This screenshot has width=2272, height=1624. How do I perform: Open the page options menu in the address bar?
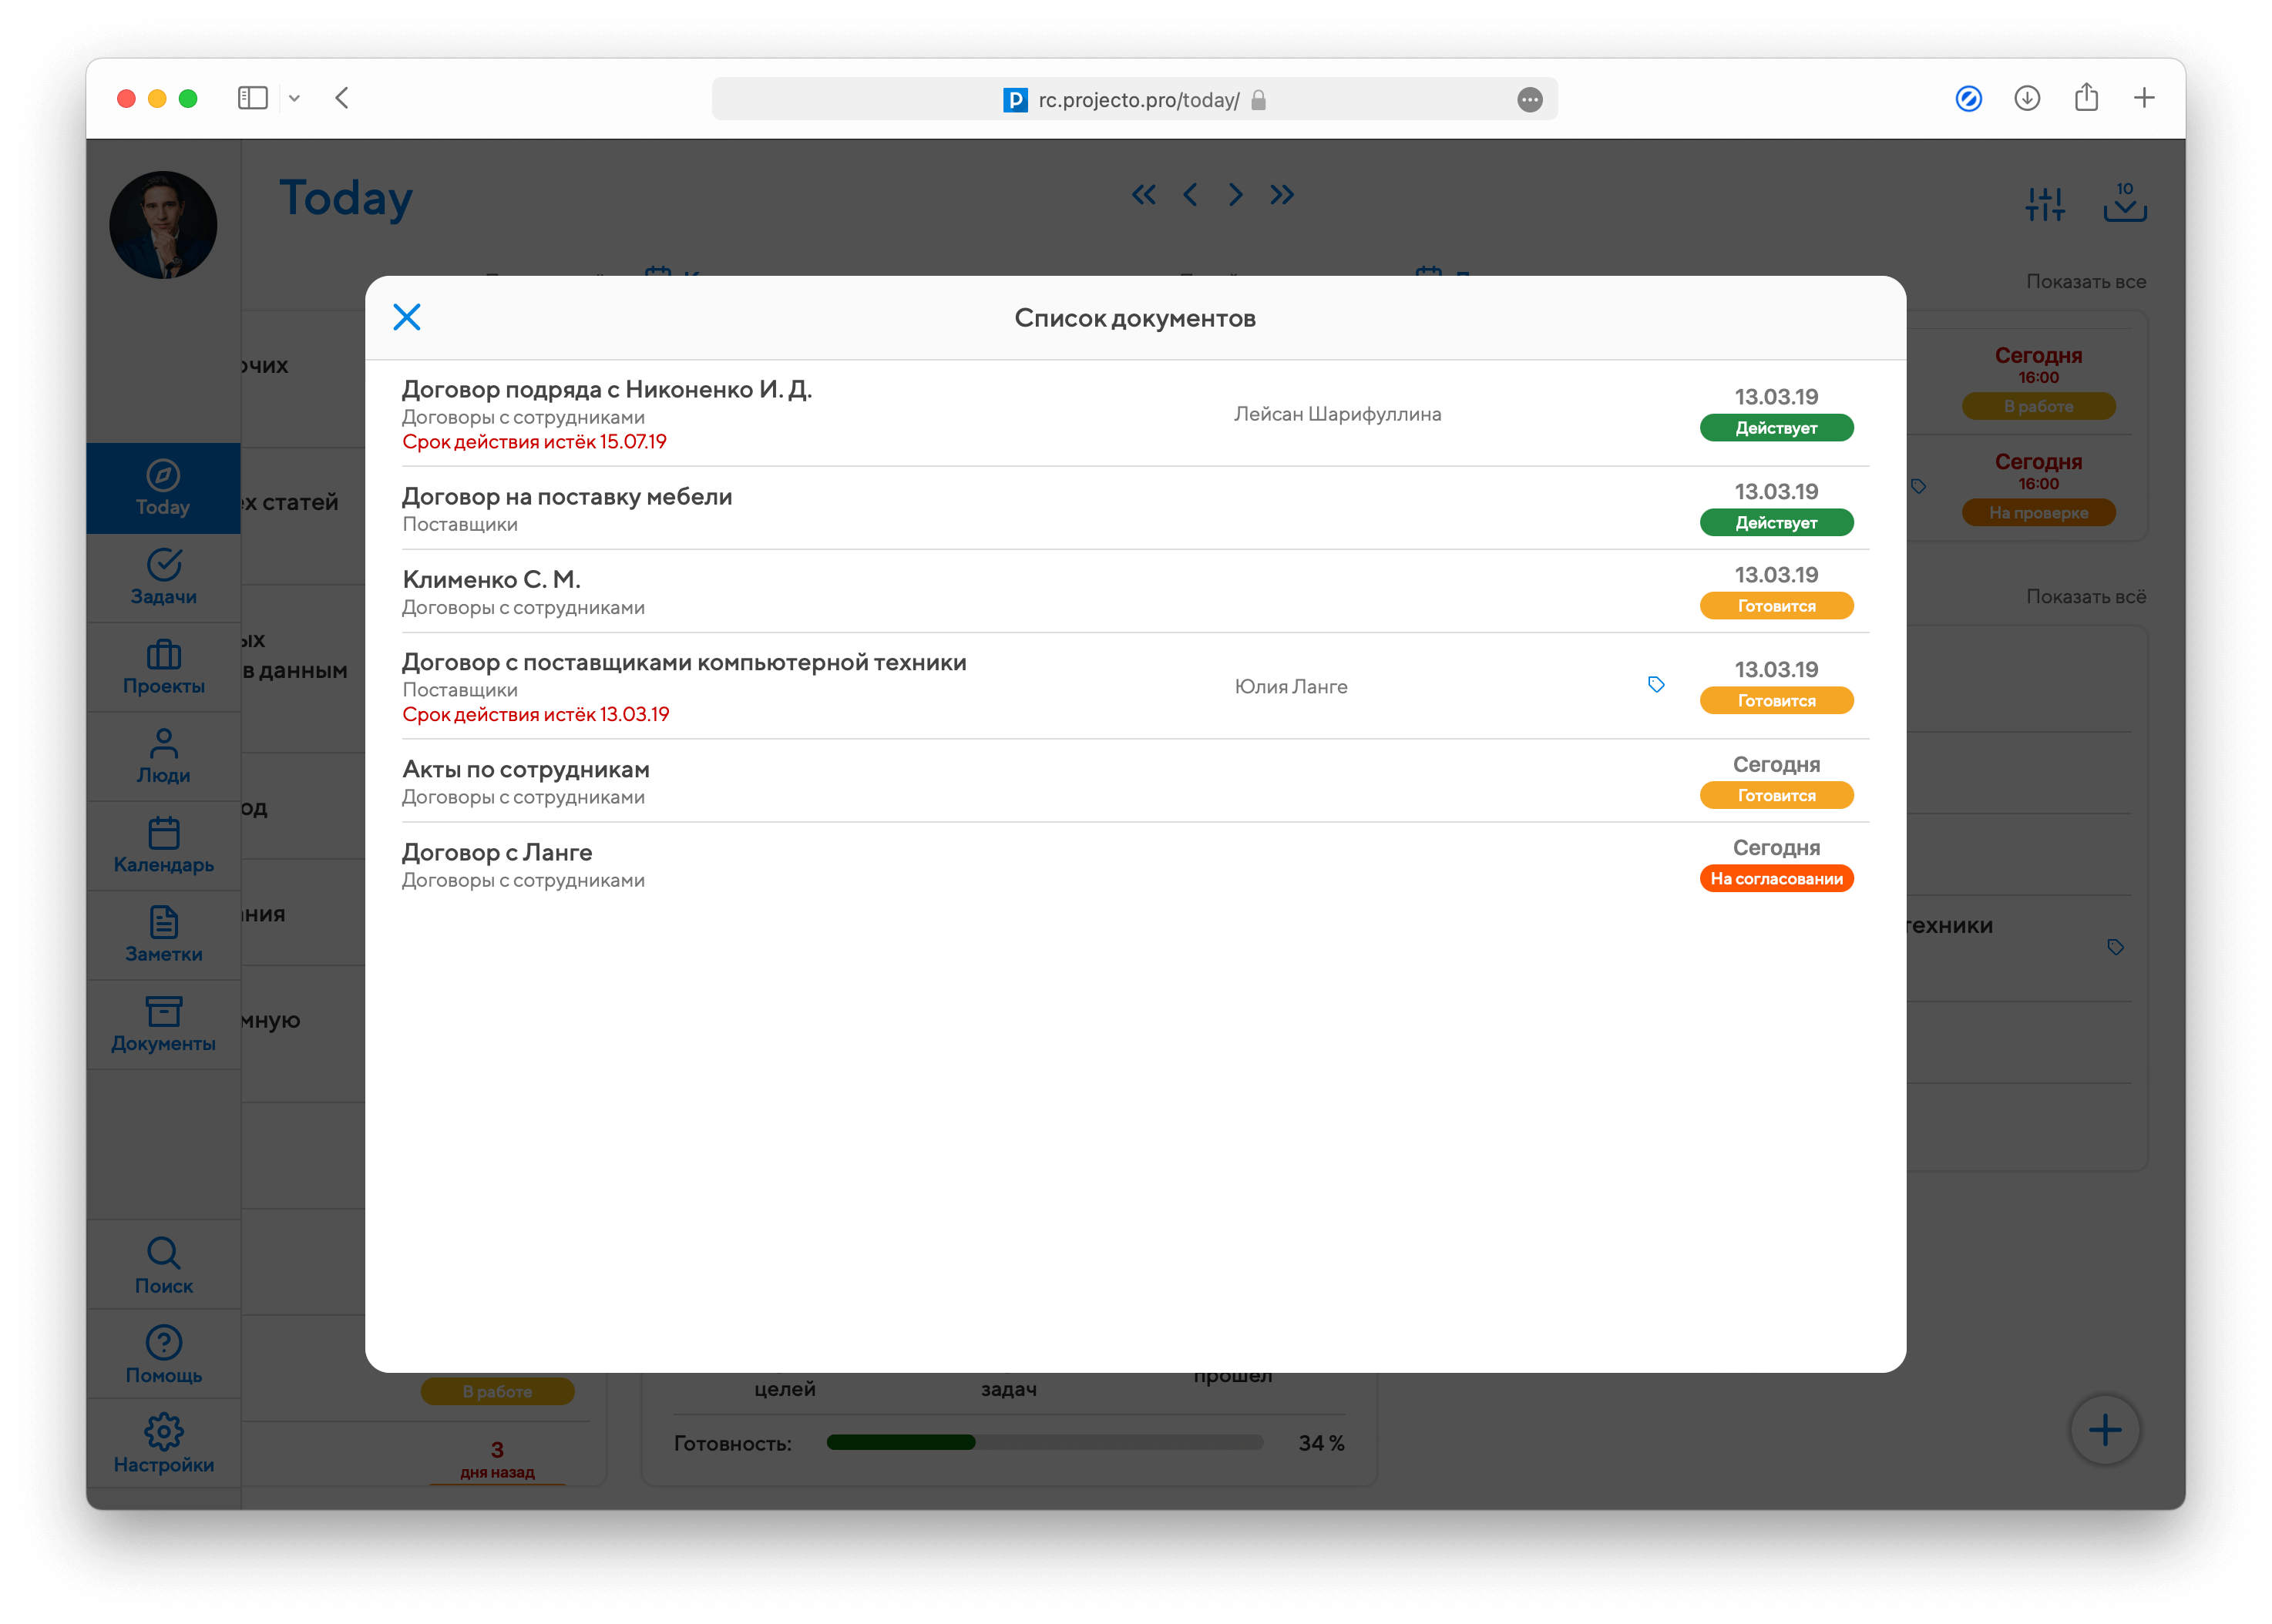(1529, 100)
